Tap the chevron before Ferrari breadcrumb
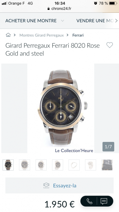119x212 pixels. pos(67,35)
